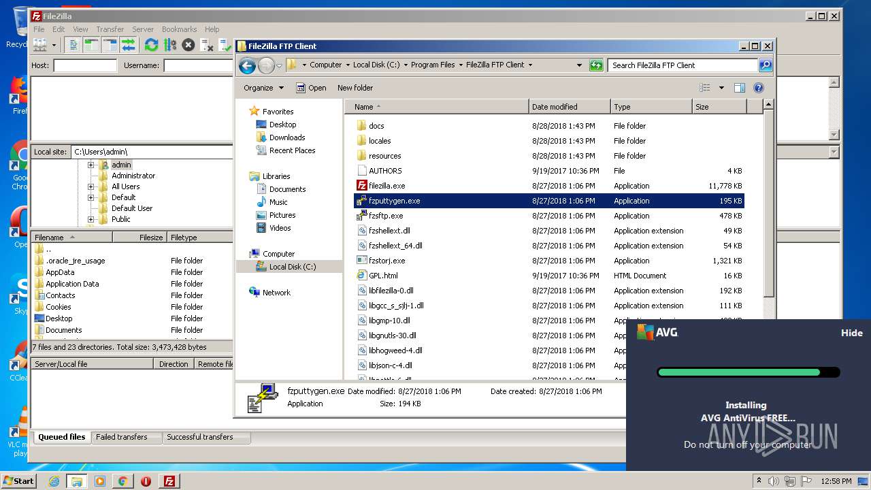Viewport: 871px width, 490px height.
Task: Open Music library in navigation pane
Action: (x=278, y=202)
